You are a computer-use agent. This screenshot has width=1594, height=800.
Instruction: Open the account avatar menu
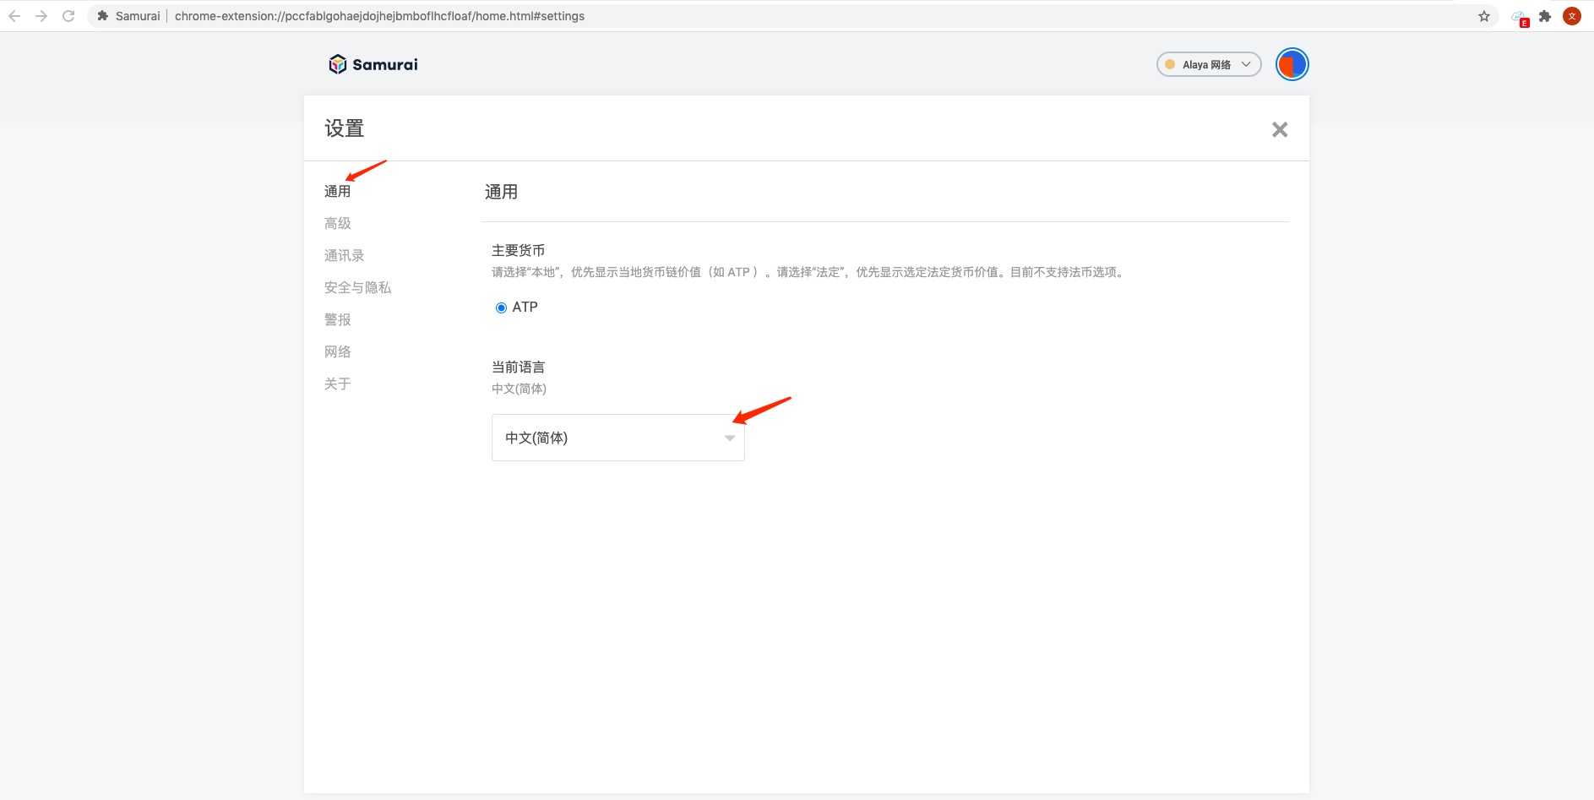[1292, 64]
